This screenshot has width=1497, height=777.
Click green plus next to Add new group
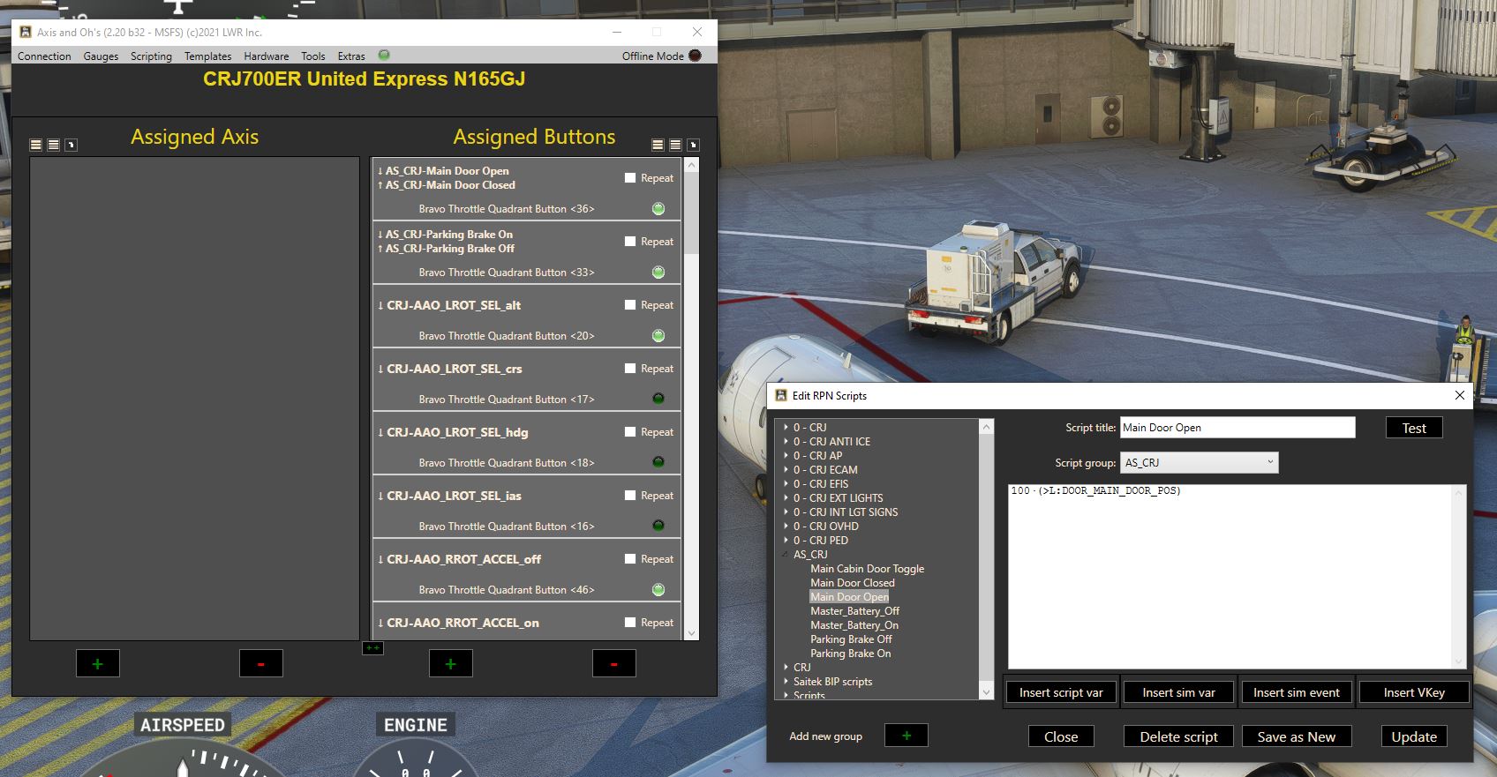coord(906,736)
